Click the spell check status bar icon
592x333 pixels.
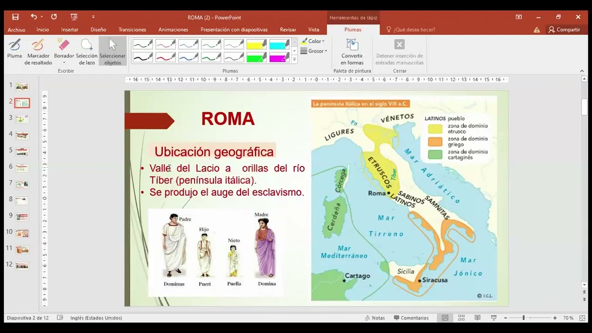click(60, 318)
